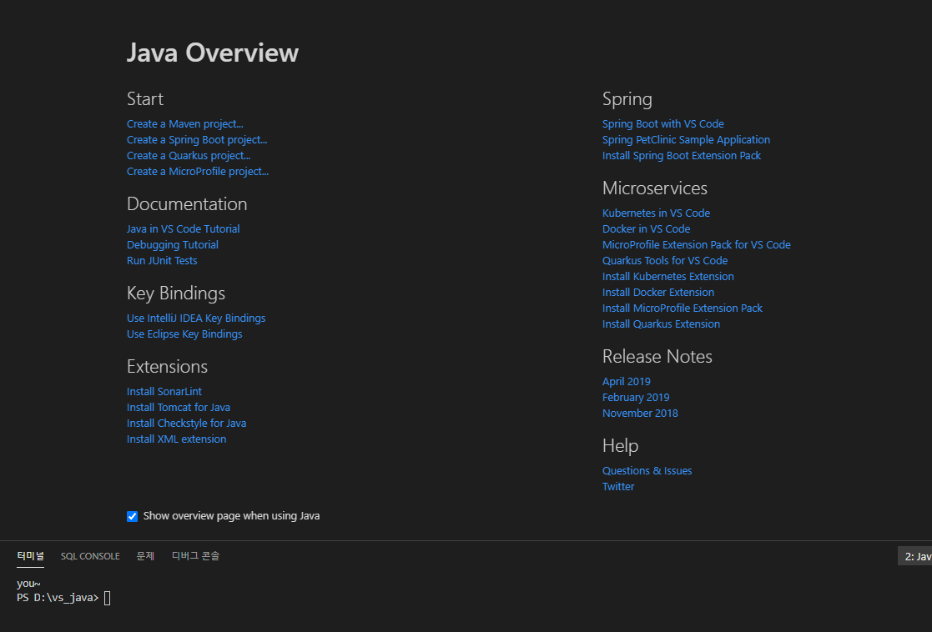Open Java in VS Code Tutorial
932x632 pixels.
click(x=183, y=229)
